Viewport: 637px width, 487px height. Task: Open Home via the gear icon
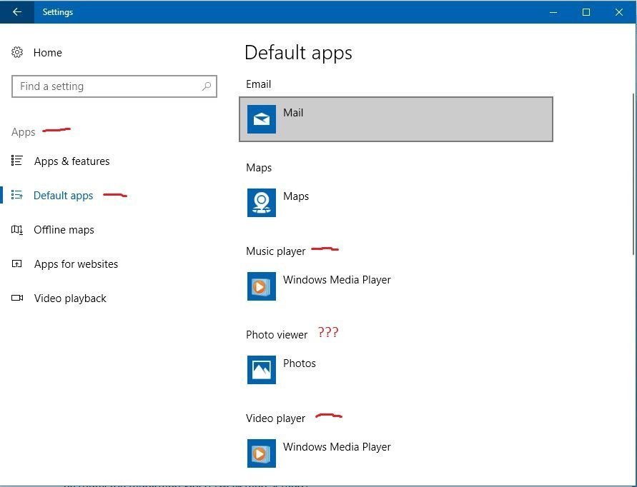coord(17,52)
